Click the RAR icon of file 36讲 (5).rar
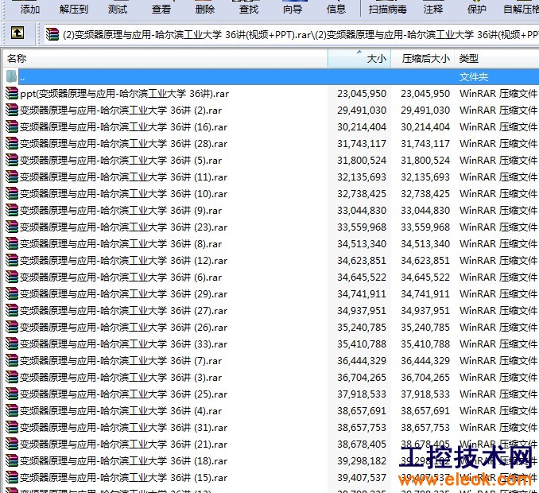The image size is (539, 493). pos(12,160)
